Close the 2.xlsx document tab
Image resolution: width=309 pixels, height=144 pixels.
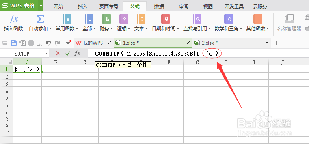point(267,43)
